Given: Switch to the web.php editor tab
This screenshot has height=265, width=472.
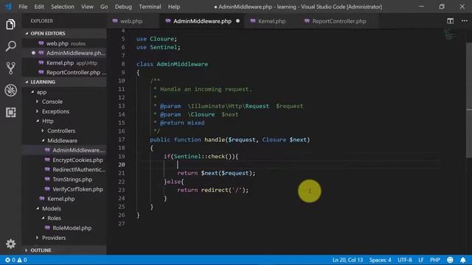Looking at the screenshot, I should point(131,21).
